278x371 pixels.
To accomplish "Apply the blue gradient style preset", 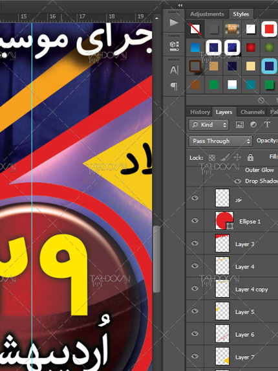I will click(195, 47).
